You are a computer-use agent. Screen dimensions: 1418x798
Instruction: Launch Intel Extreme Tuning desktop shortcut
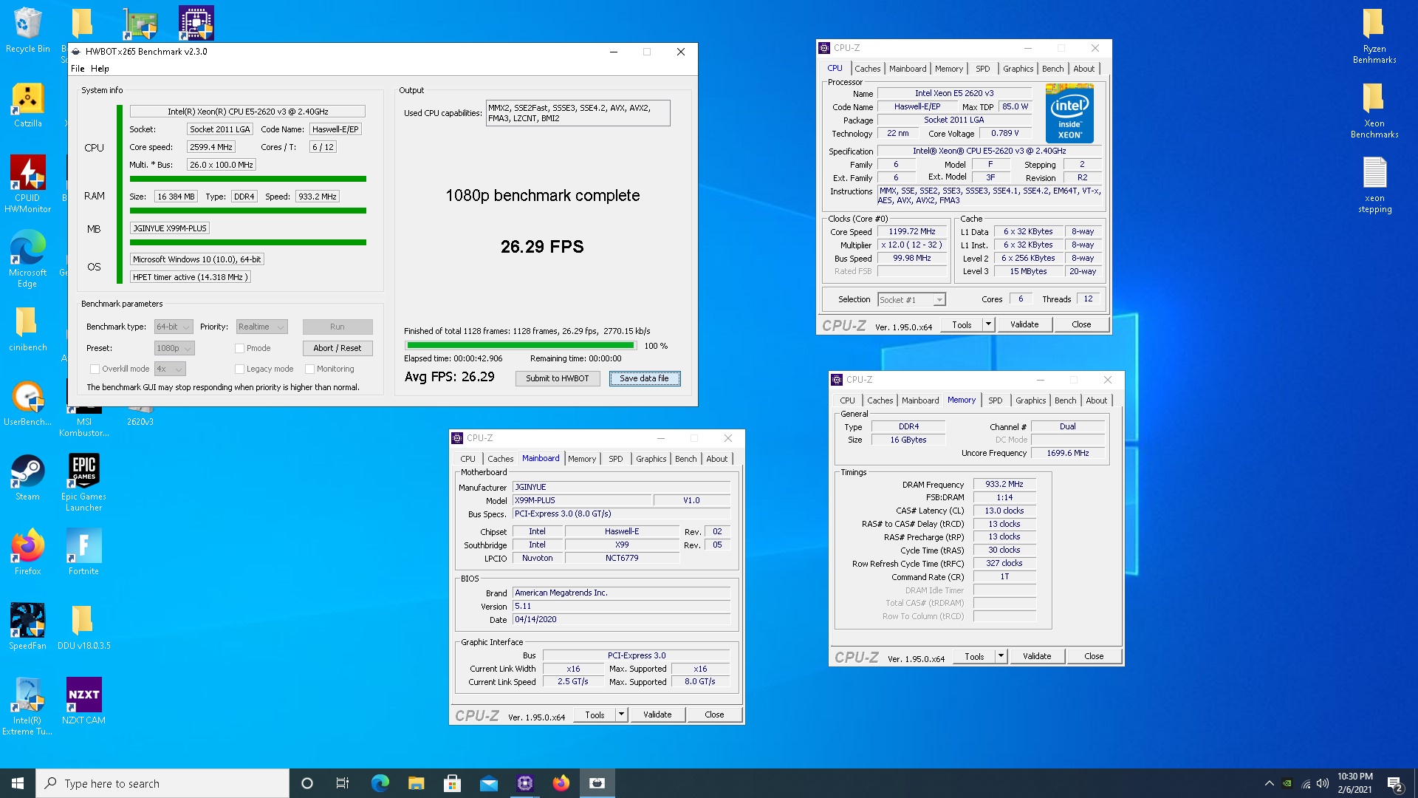coord(27,707)
